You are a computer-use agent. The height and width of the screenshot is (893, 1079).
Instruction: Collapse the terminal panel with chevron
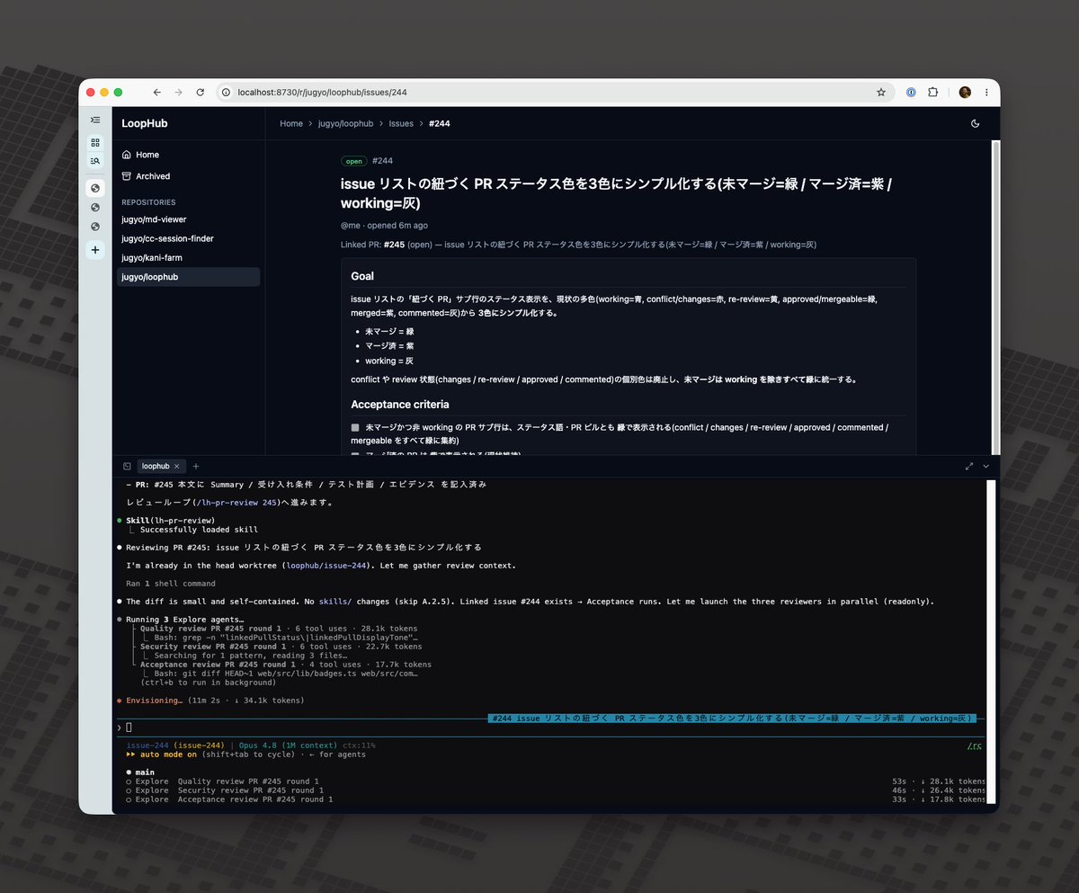click(x=986, y=466)
